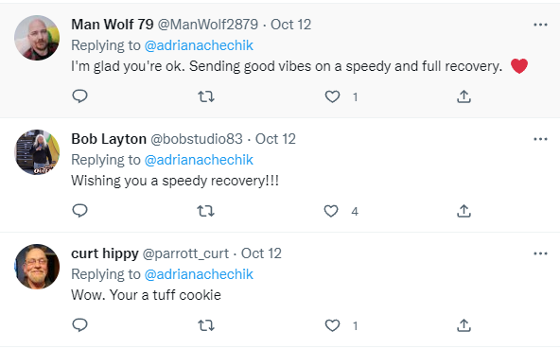Retweet Bob Layton's speedy recovery tweet

(206, 211)
